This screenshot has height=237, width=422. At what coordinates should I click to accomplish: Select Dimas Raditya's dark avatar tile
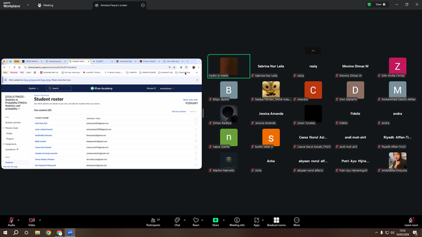point(229,114)
